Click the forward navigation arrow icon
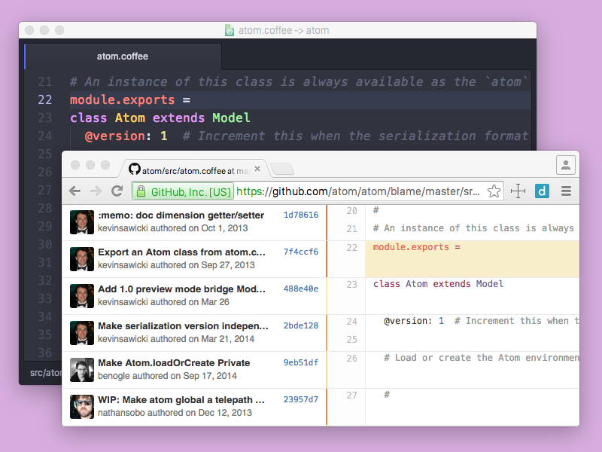The height and width of the screenshot is (452, 602). 96,191
